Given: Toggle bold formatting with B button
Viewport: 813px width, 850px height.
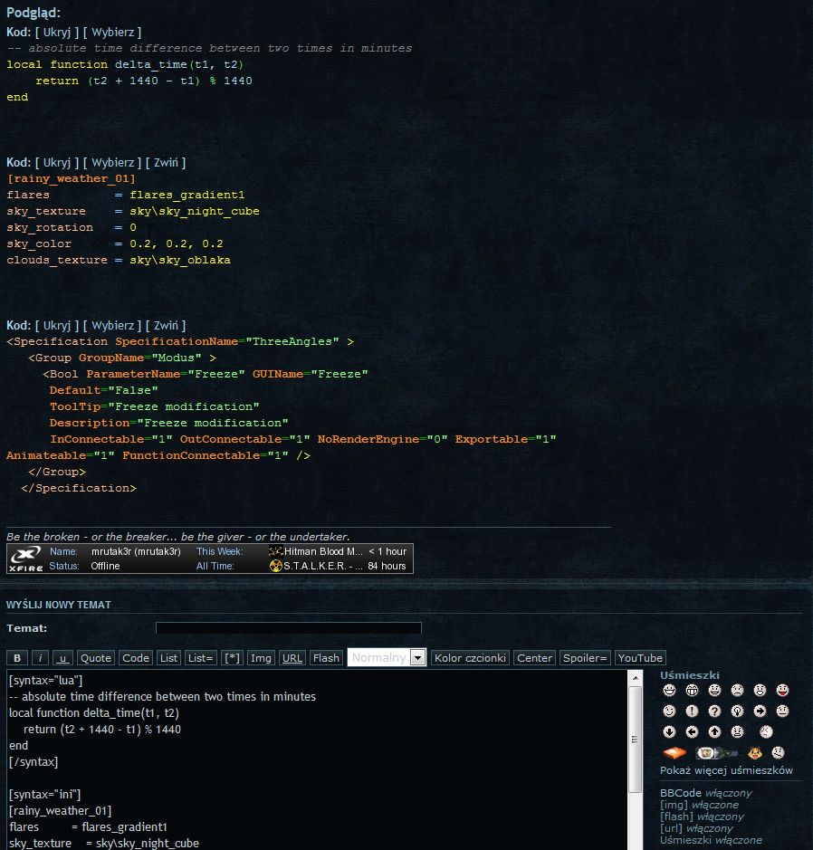Looking at the screenshot, I should click(17, 658).
